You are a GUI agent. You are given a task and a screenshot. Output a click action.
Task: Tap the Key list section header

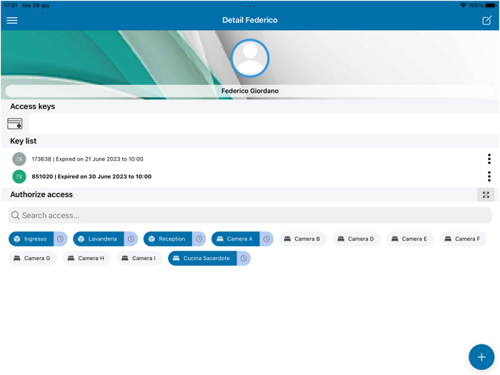pyautogui.click(x=24, y=141)
